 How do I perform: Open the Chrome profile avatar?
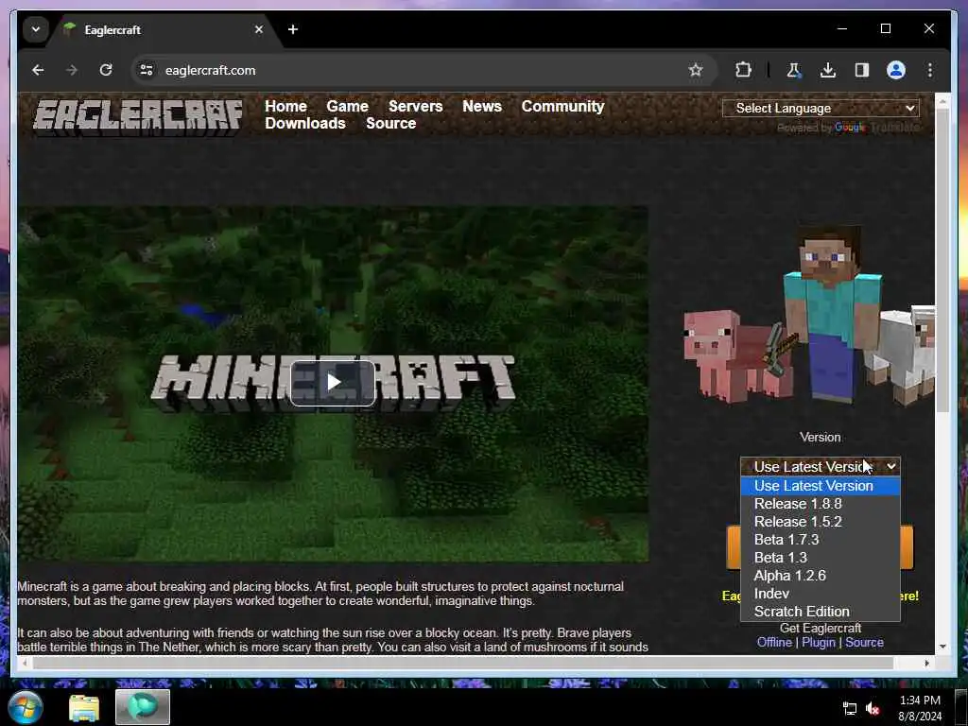click(896, 70)
